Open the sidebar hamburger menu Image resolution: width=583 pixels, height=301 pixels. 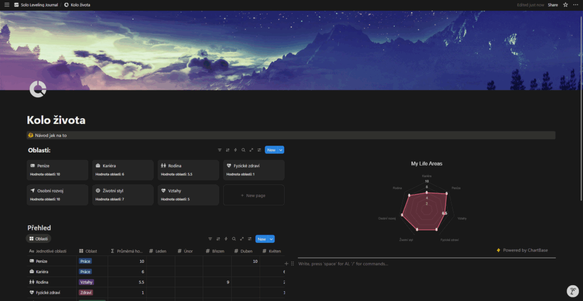6,5
